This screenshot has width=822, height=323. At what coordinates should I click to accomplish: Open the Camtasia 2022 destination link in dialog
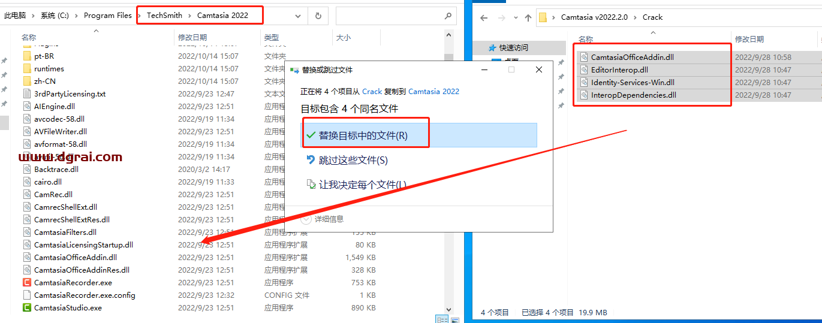433,91
